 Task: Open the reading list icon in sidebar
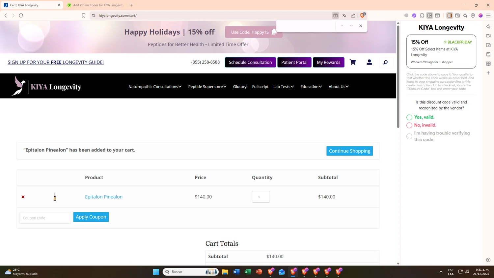click(488, 64)
